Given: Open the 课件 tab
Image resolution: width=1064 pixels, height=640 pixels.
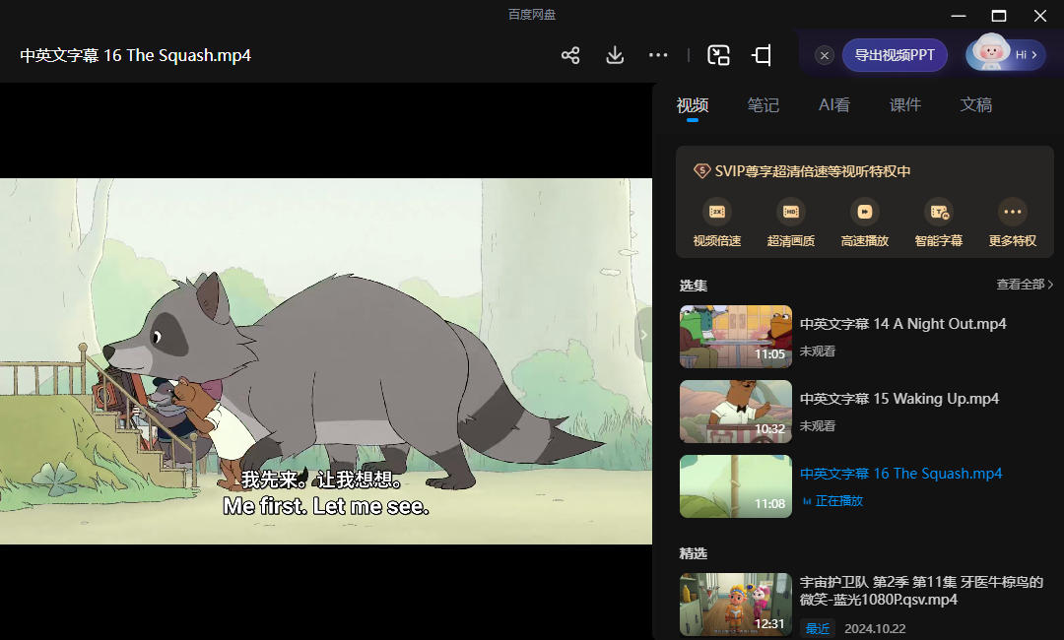Looking at the screenshot, I should pos(905,105).
